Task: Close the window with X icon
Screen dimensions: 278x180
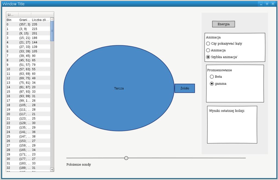Action: [273, 4]
